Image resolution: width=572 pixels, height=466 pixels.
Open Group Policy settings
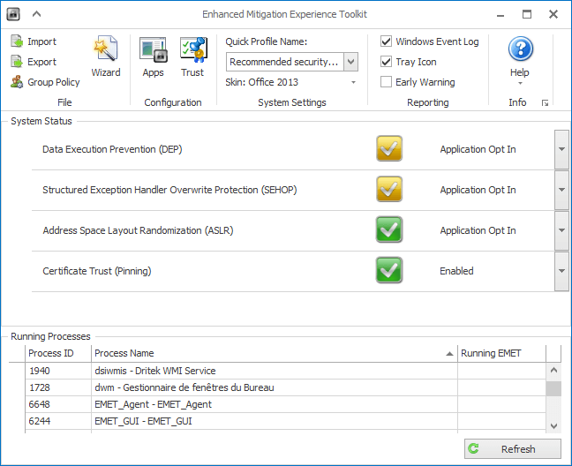[18, 82]
